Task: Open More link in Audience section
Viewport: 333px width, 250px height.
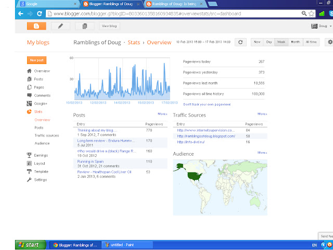Action: (x=262, y=153)
